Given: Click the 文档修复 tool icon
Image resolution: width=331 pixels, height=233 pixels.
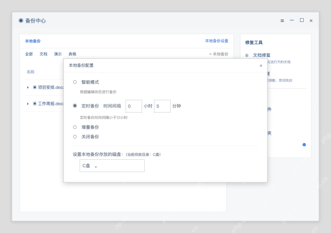Looking at the screenshot, I should point(247,56).
